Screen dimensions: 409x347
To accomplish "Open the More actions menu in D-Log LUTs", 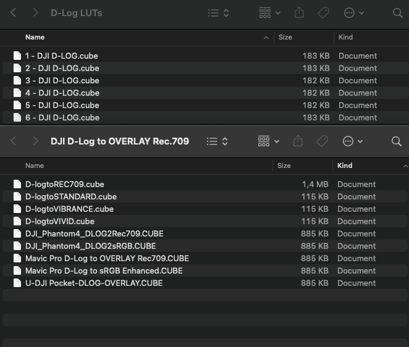I will tap(353, 13).
